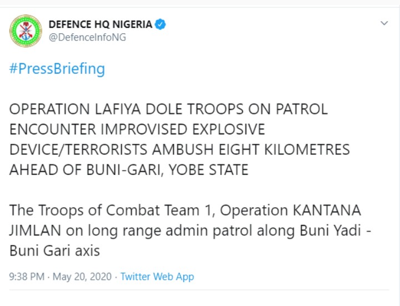Visit the @DefenceInfoNG handle

point(88,37)
